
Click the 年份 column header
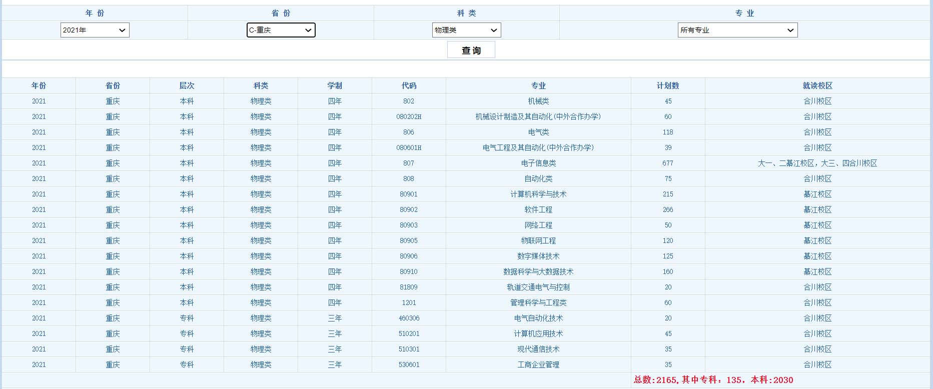39,85
